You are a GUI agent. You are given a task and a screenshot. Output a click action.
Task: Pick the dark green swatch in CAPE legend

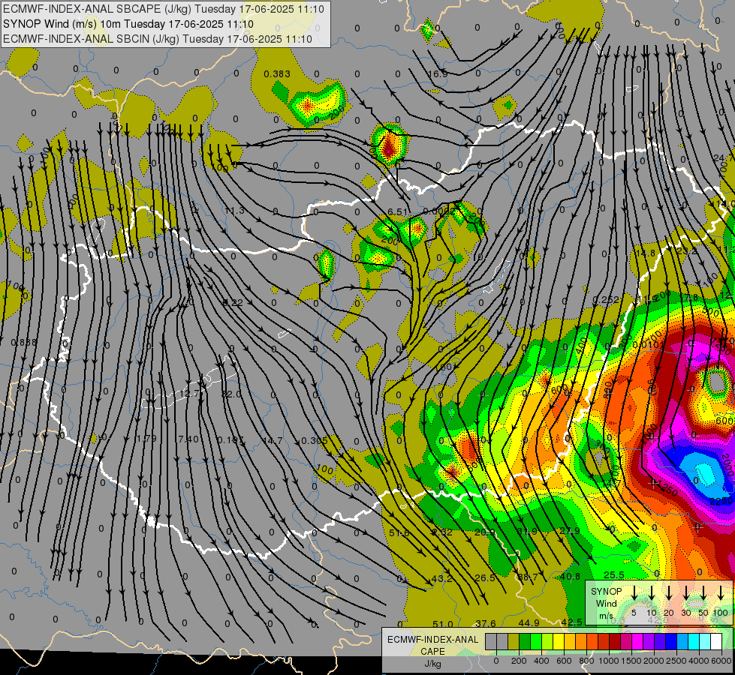(525, 641)
